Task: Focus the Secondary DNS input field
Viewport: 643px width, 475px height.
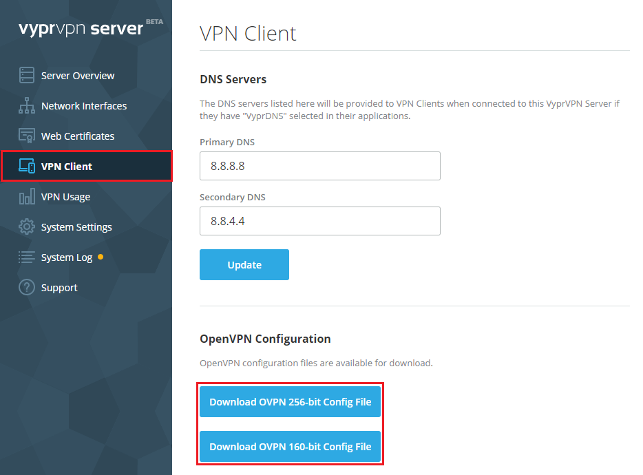Action: coord(320,221)
